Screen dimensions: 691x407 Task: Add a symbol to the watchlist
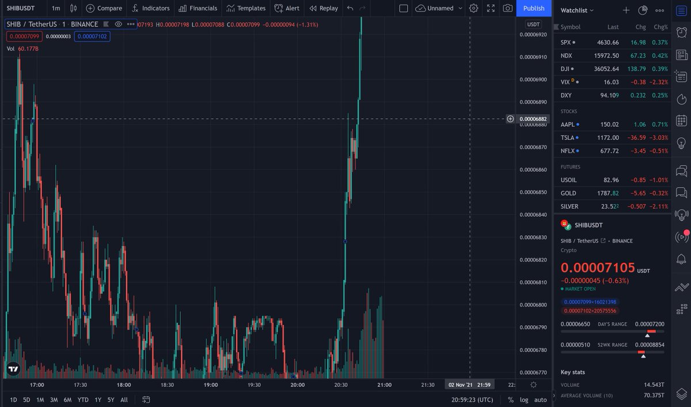pos(627,10)
